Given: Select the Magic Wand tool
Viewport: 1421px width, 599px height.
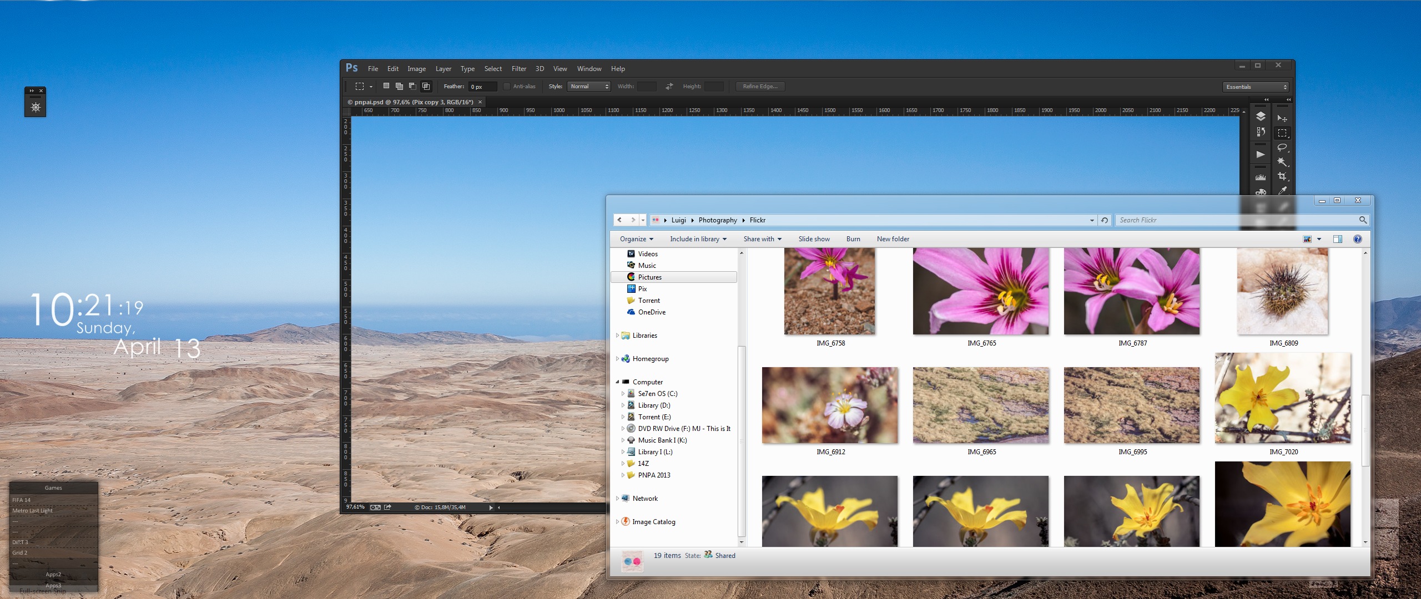Looking at the screenshot, I should 1282,162.
